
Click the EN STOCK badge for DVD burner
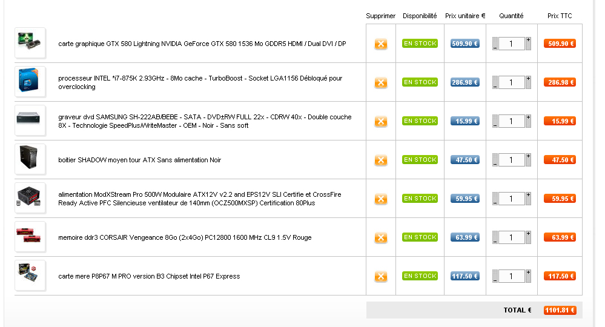420,121
